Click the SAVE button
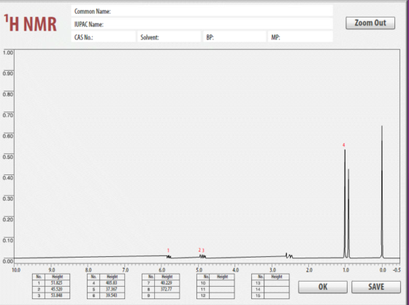 pyautogui.click(x=376, y=287)
